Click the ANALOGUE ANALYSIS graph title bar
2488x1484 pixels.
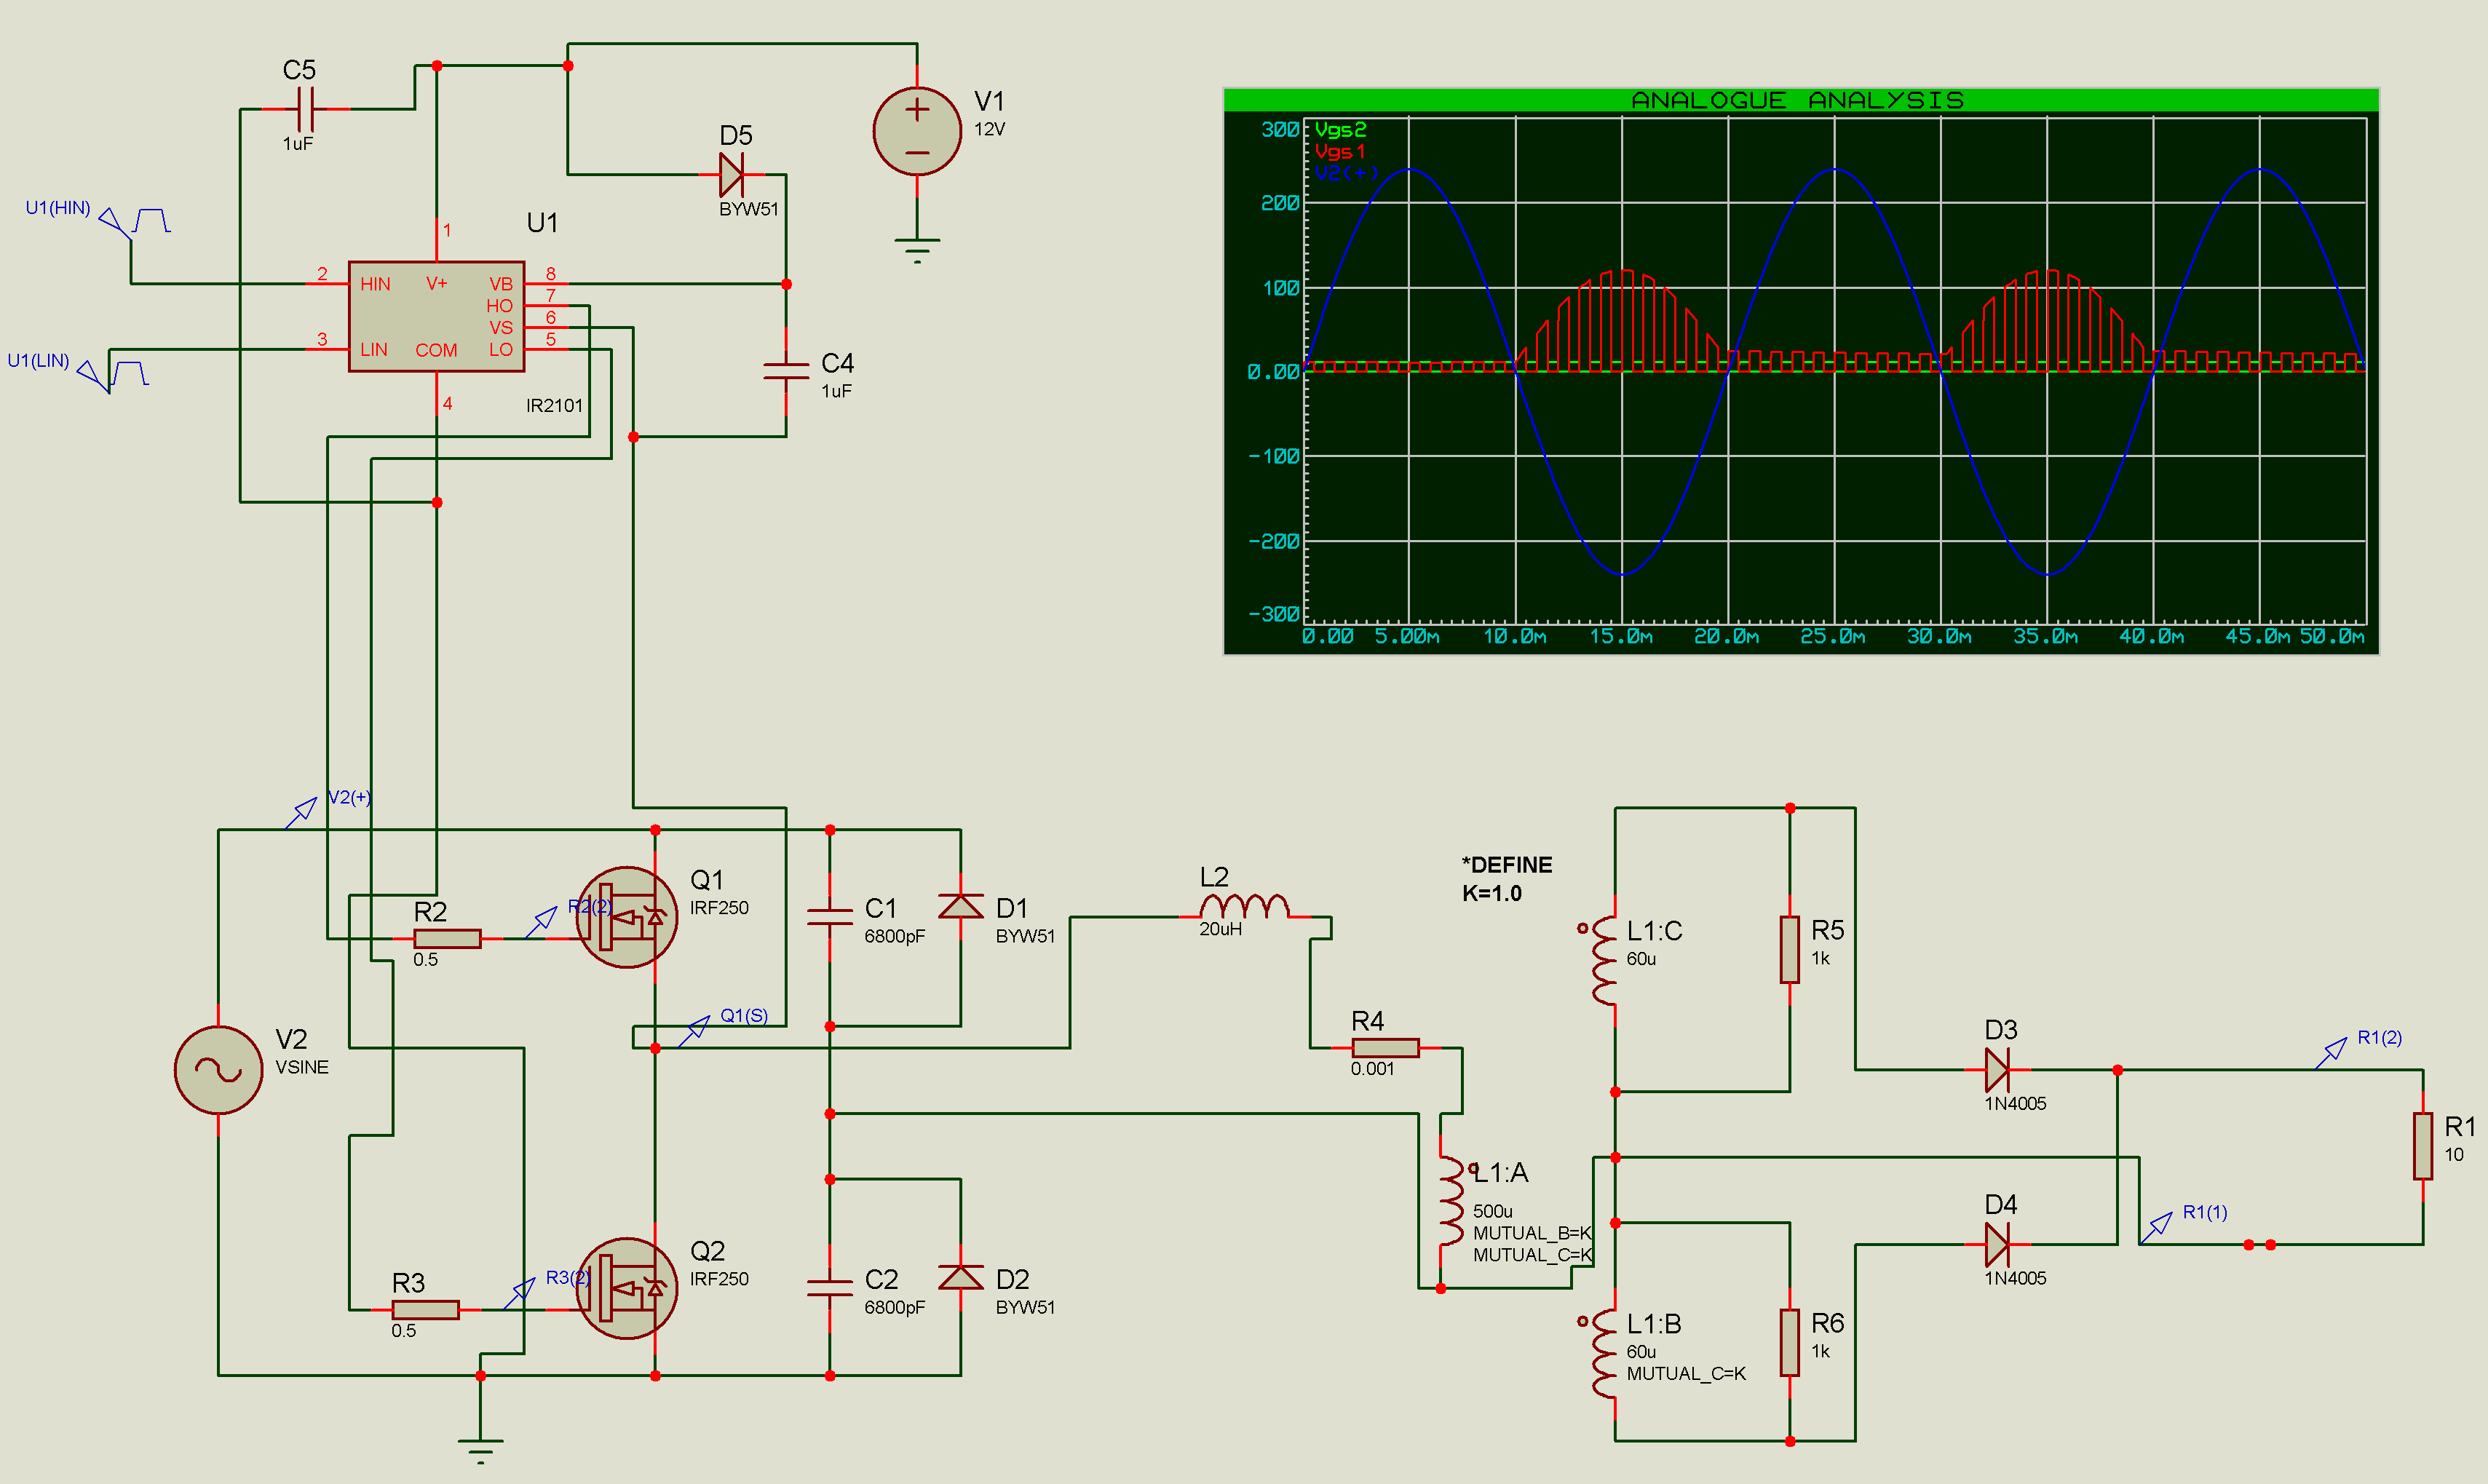(x=1799, y=100)
